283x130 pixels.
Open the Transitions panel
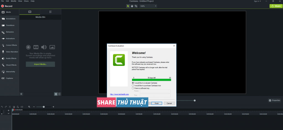[10, 25]
